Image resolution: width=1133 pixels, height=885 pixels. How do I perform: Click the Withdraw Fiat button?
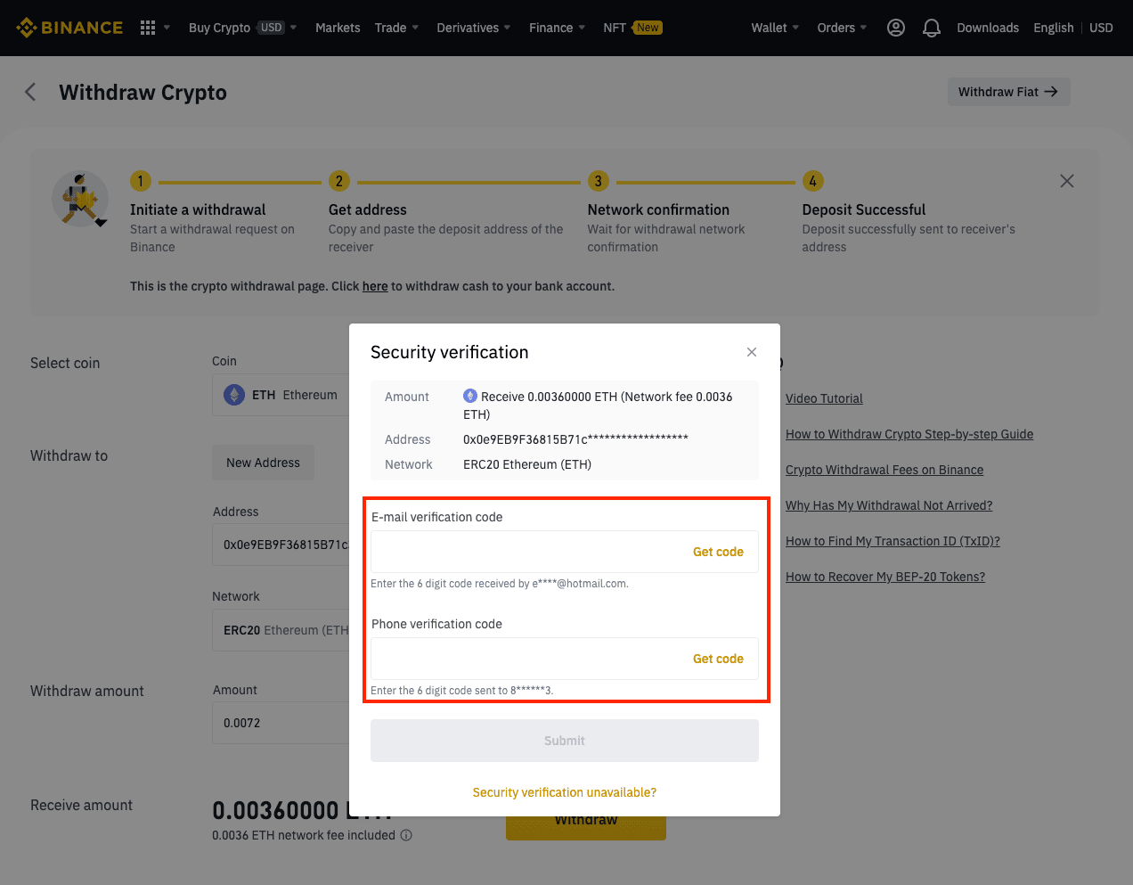(1008, 92)
